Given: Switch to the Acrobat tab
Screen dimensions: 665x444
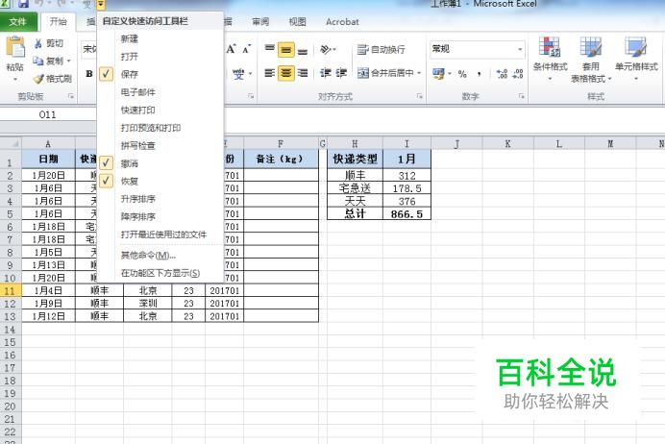Looking at the screenshot, I should pyautogui.click(x=342, y=22).
